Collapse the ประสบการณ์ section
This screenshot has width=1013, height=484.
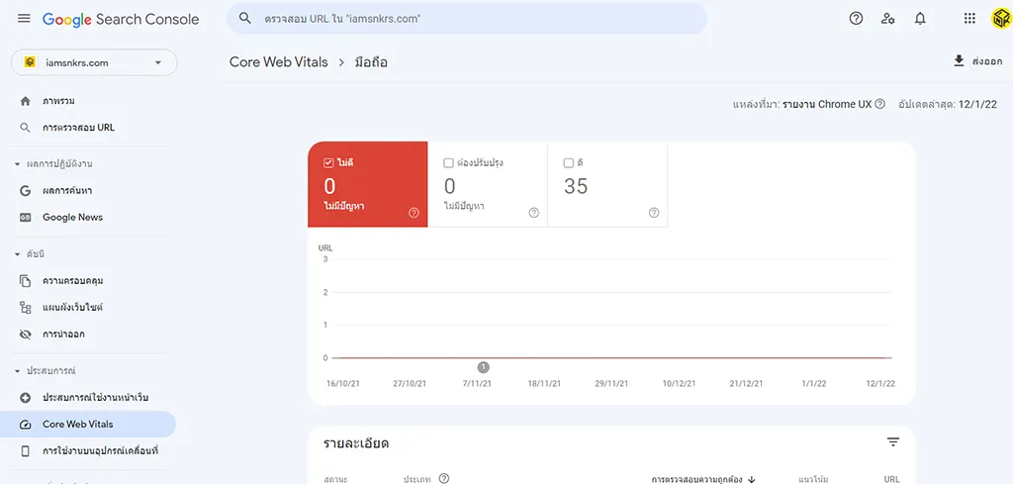click(18, 371)
